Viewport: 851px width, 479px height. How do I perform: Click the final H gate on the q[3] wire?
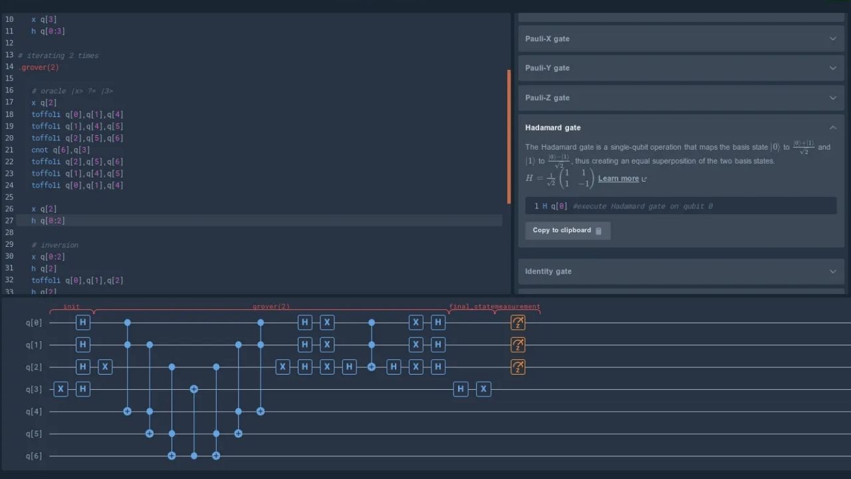click(x=461, y=389)
